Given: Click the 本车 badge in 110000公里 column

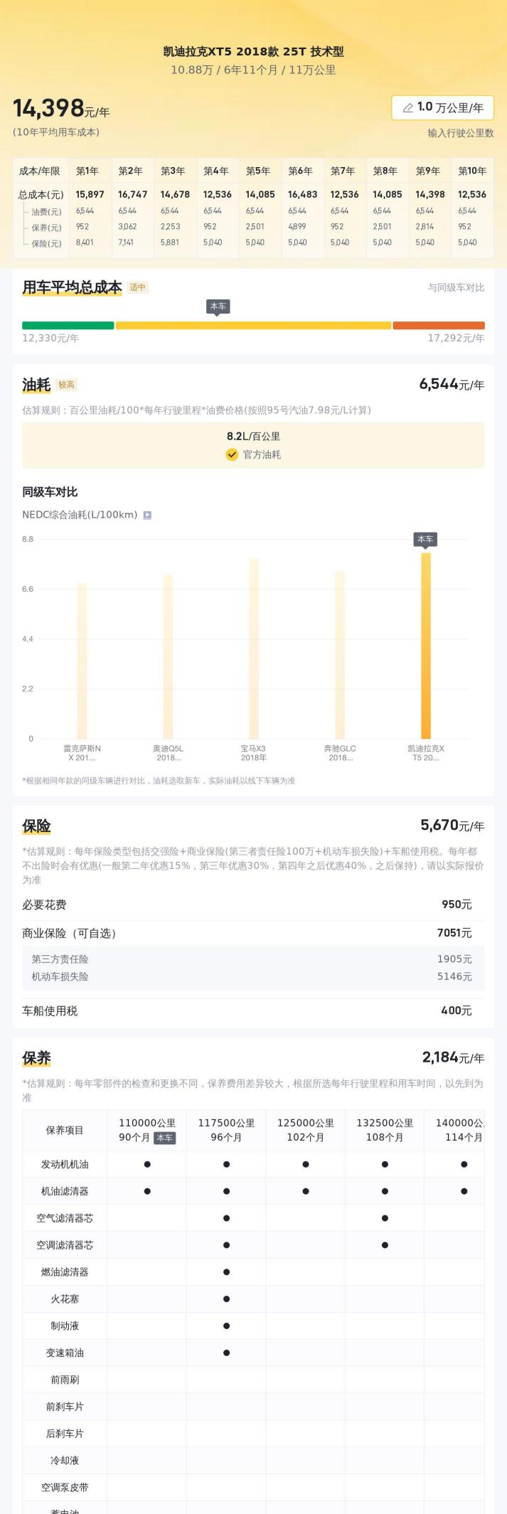Looking at the screenshot, I should (164, 1137).
